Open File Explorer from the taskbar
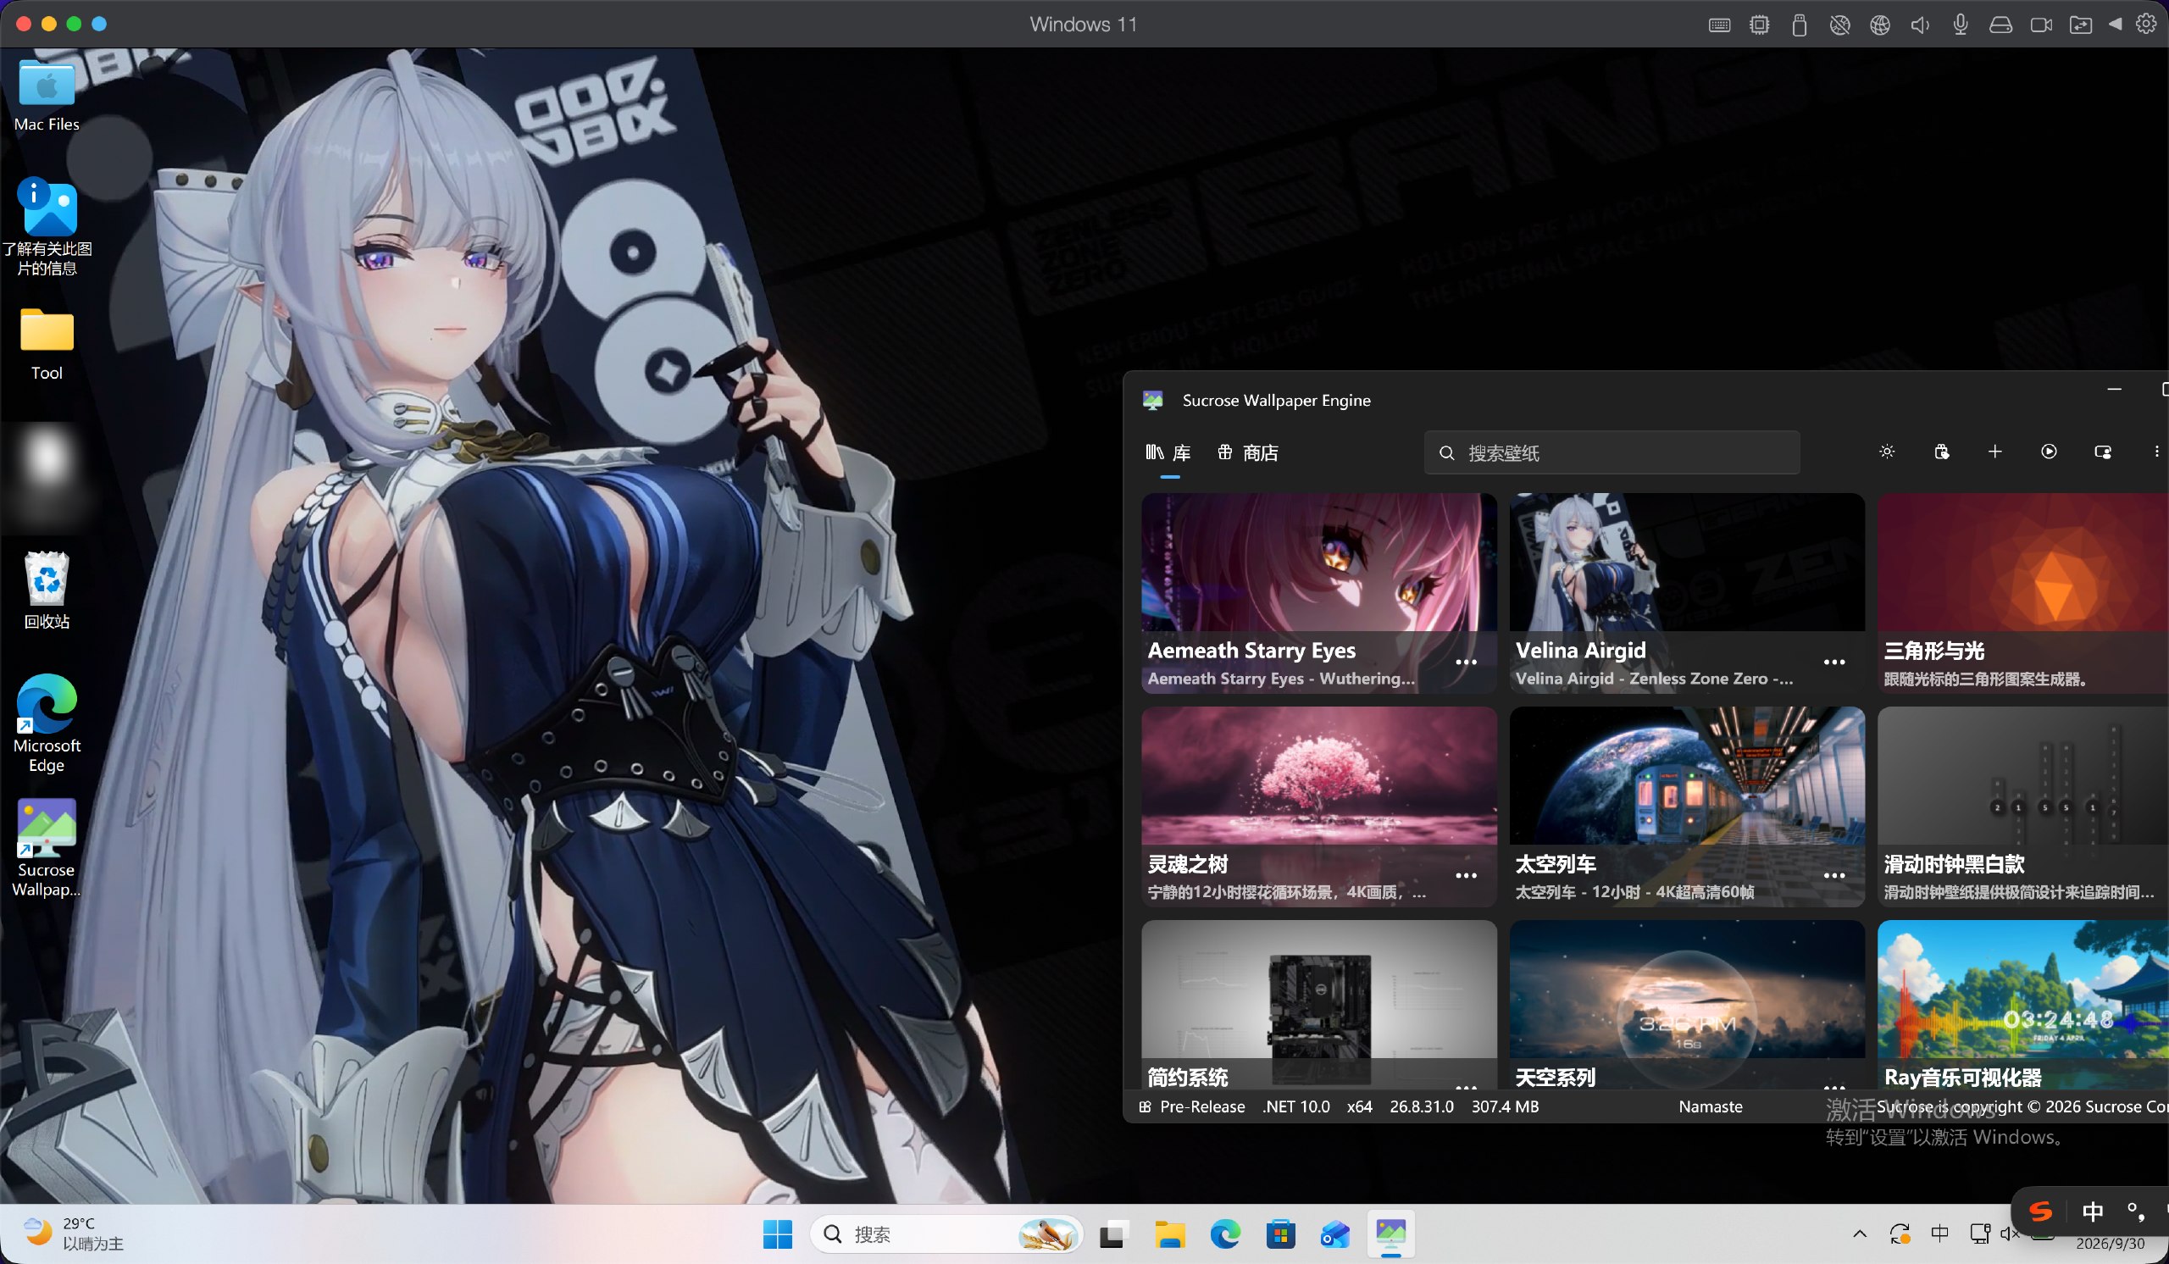 pyautogui.click(x=1170, y=1234)
